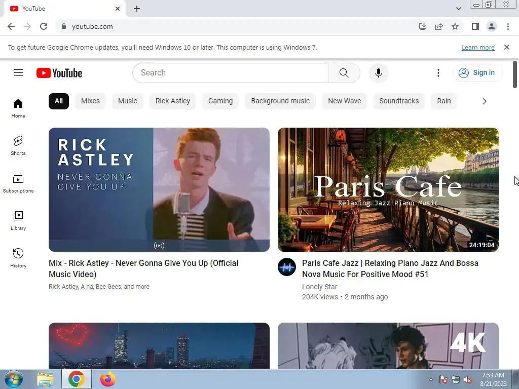Select the All filter chip
519x389 pixels.
click(x=59, y=101)
